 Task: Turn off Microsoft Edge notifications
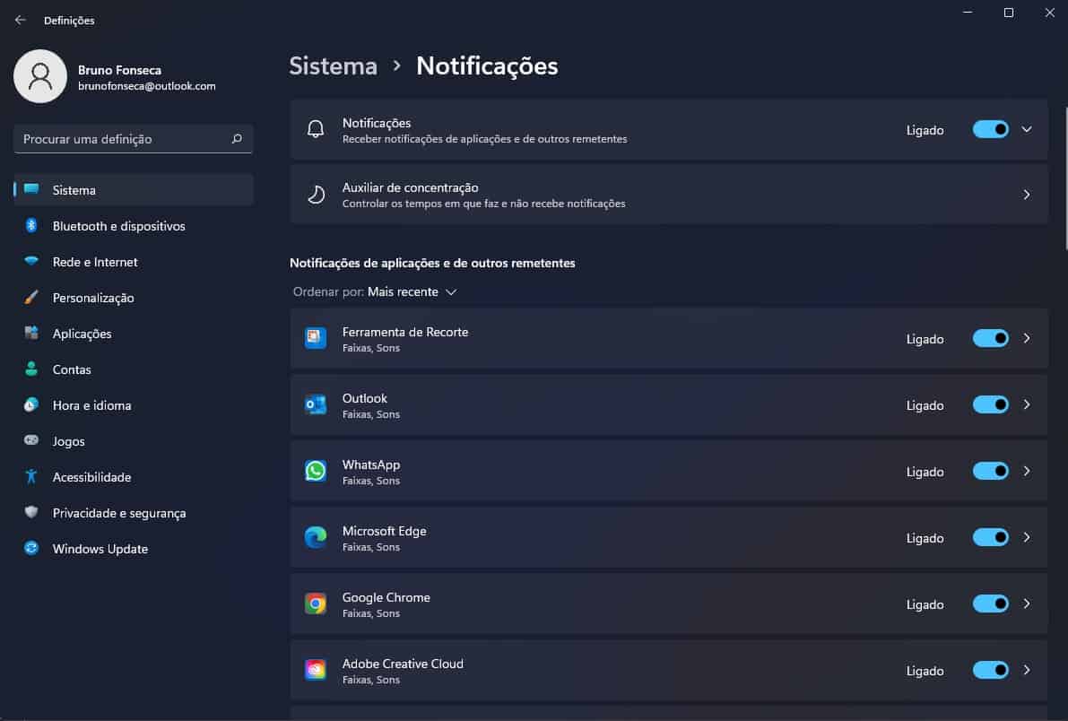(989, 537)
